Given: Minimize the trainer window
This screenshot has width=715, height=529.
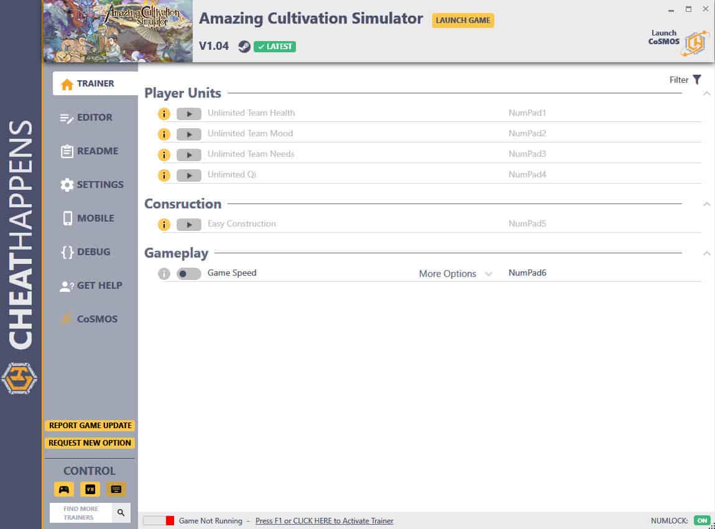Looking at the screenshot, I should pyautogui.click(x=671, y=9).
